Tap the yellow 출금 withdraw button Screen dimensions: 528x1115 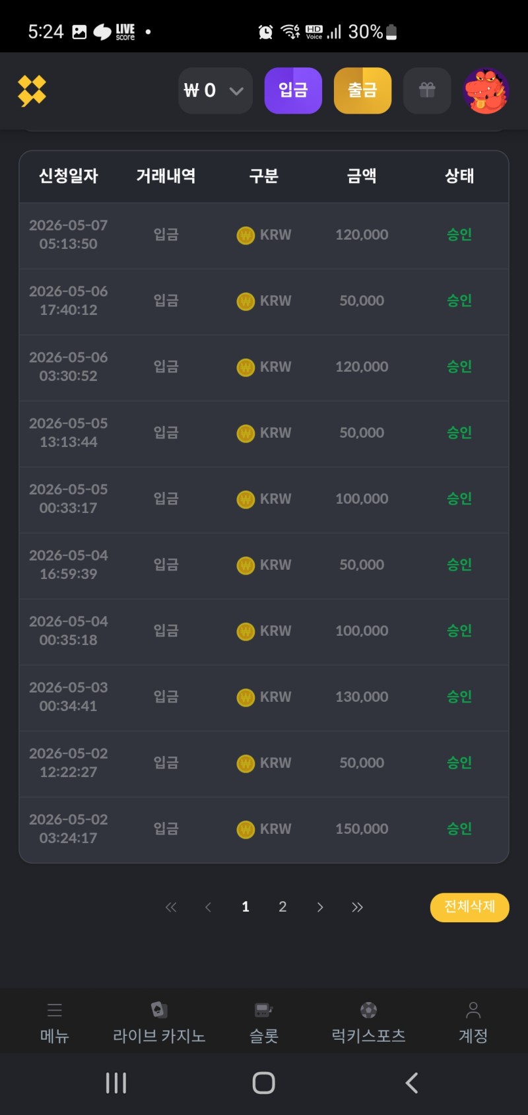tap(363, 90)
